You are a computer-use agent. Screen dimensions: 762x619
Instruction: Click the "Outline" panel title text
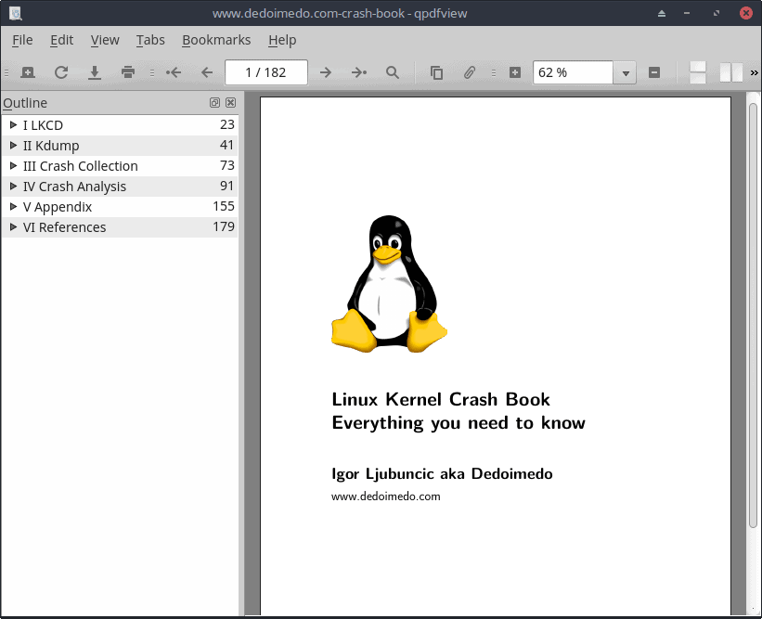coord(25,103)
